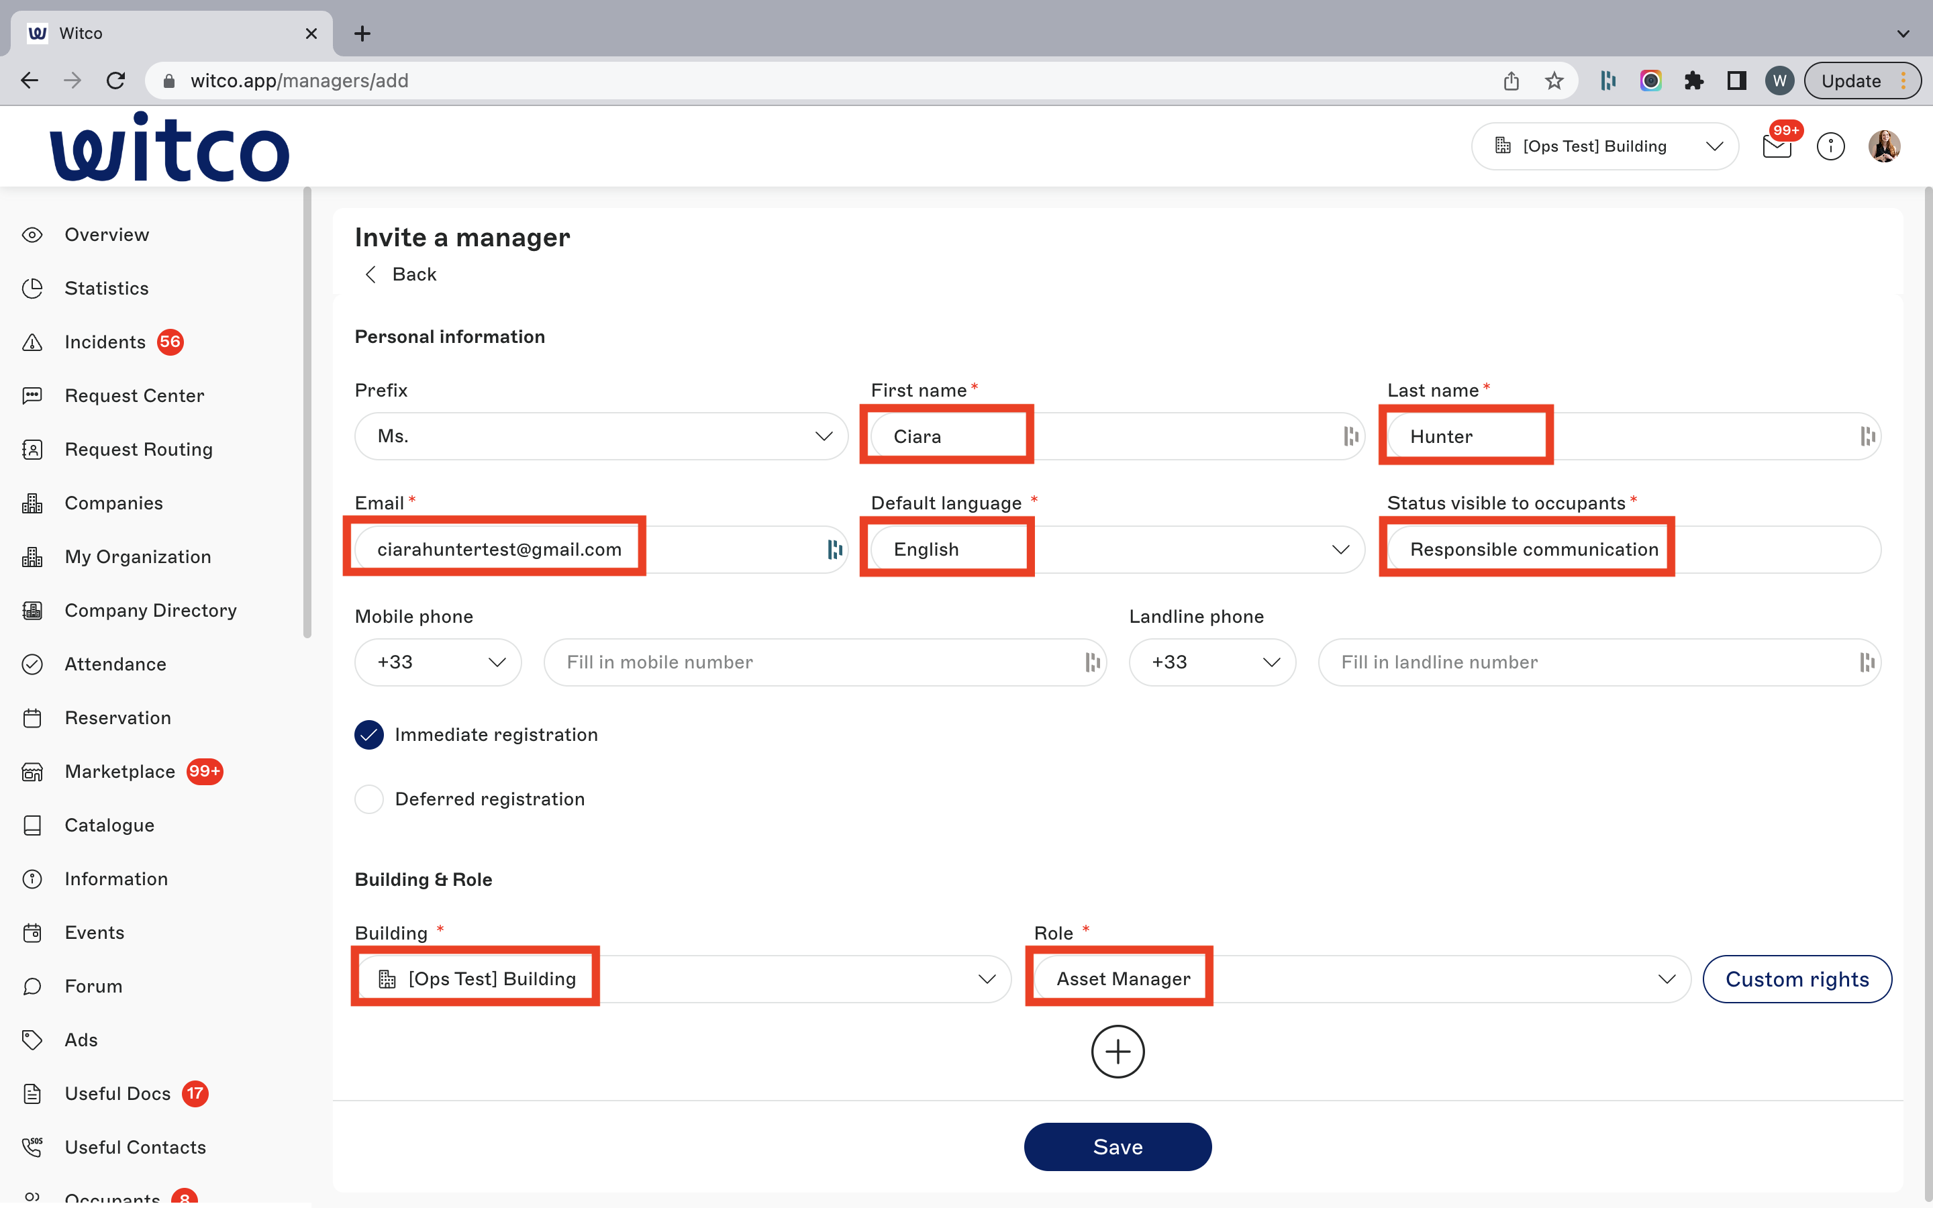The image size is (1933, 1208).
Task: Add another building and role row
Action: point(1118,1052)
